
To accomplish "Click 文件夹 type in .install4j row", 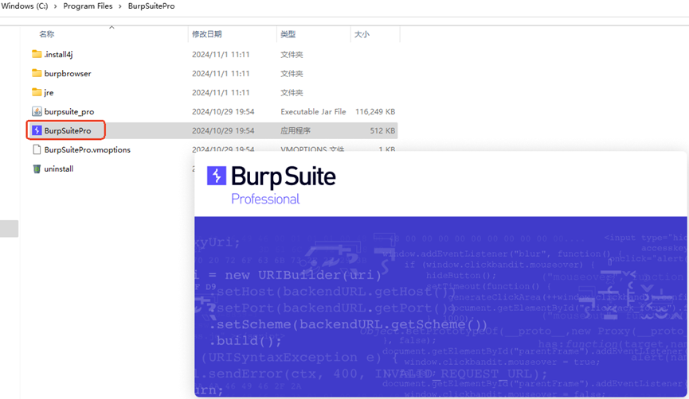I will pyautogui.click(x=292, y=54).
